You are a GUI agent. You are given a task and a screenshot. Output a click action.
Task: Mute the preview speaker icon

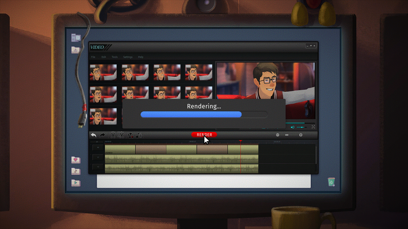tap(292, 127)
